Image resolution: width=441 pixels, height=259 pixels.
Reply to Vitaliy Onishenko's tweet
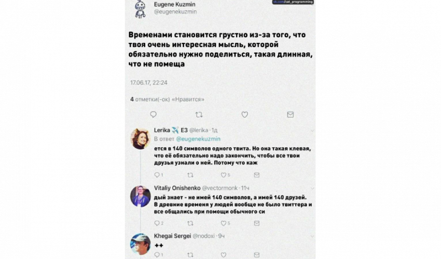coord(157,223)
